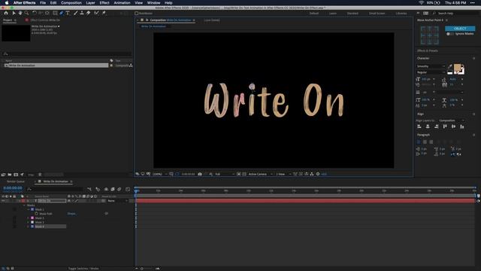Select the Hand tool
Screen dimensions: 481x271
tap(20, 14)
